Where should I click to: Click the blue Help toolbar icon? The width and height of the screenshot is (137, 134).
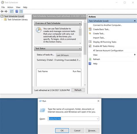click(17, 11)
